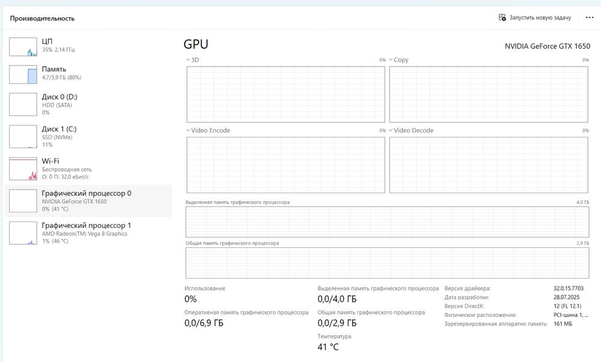Click the Copy usage graph area
The width and height of the screenshot is (601, 362).
[x=488, y=94]
